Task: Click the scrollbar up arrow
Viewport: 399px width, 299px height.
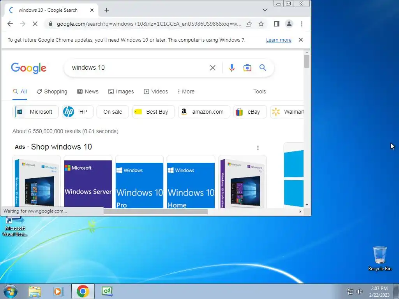Action: [307, 52]
